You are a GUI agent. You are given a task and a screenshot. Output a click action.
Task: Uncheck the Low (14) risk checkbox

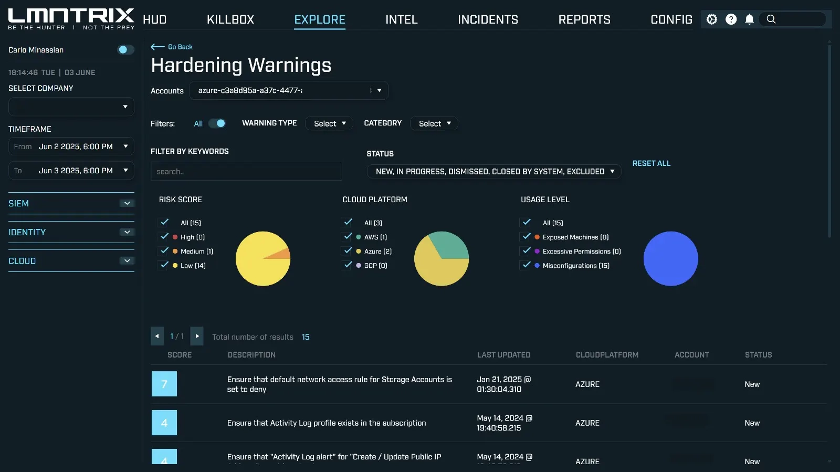click(x=164, y=265)
